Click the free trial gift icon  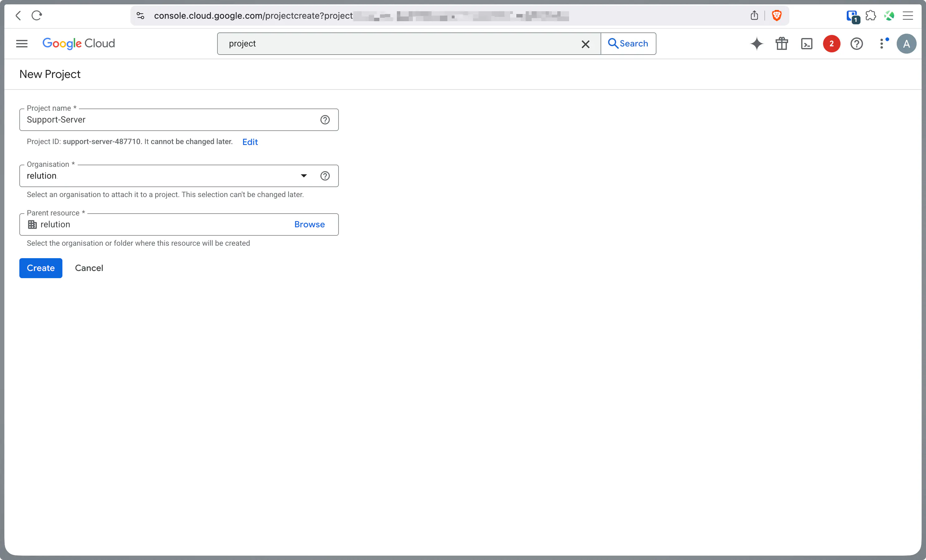[782, 44]
